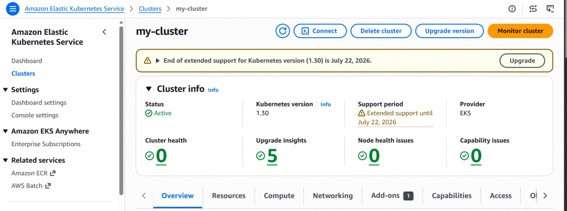Image resolution: width=567 pixels, height=211 pixels.
Task: Open the Add-ons tab
Action: pos(393,196)
